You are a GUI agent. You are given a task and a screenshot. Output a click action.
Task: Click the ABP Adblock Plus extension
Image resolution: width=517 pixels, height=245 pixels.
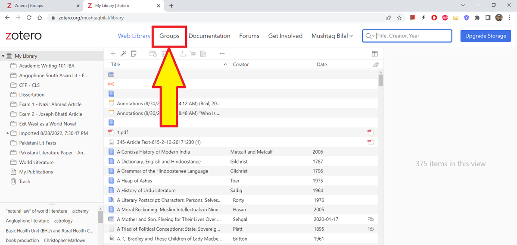click(445, 18)
